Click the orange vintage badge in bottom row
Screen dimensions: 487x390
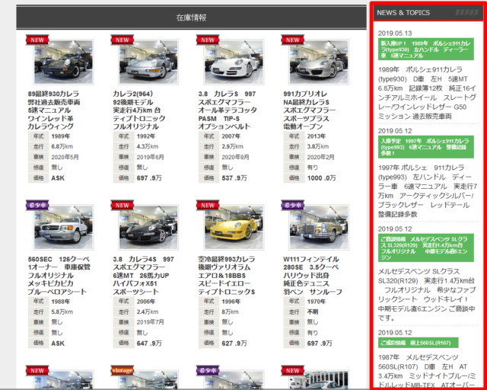click(123, 370)
